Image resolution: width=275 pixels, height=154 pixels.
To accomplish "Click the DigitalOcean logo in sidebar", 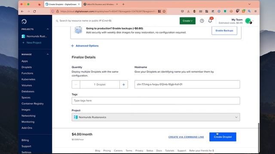I will [x=24, y=21].
